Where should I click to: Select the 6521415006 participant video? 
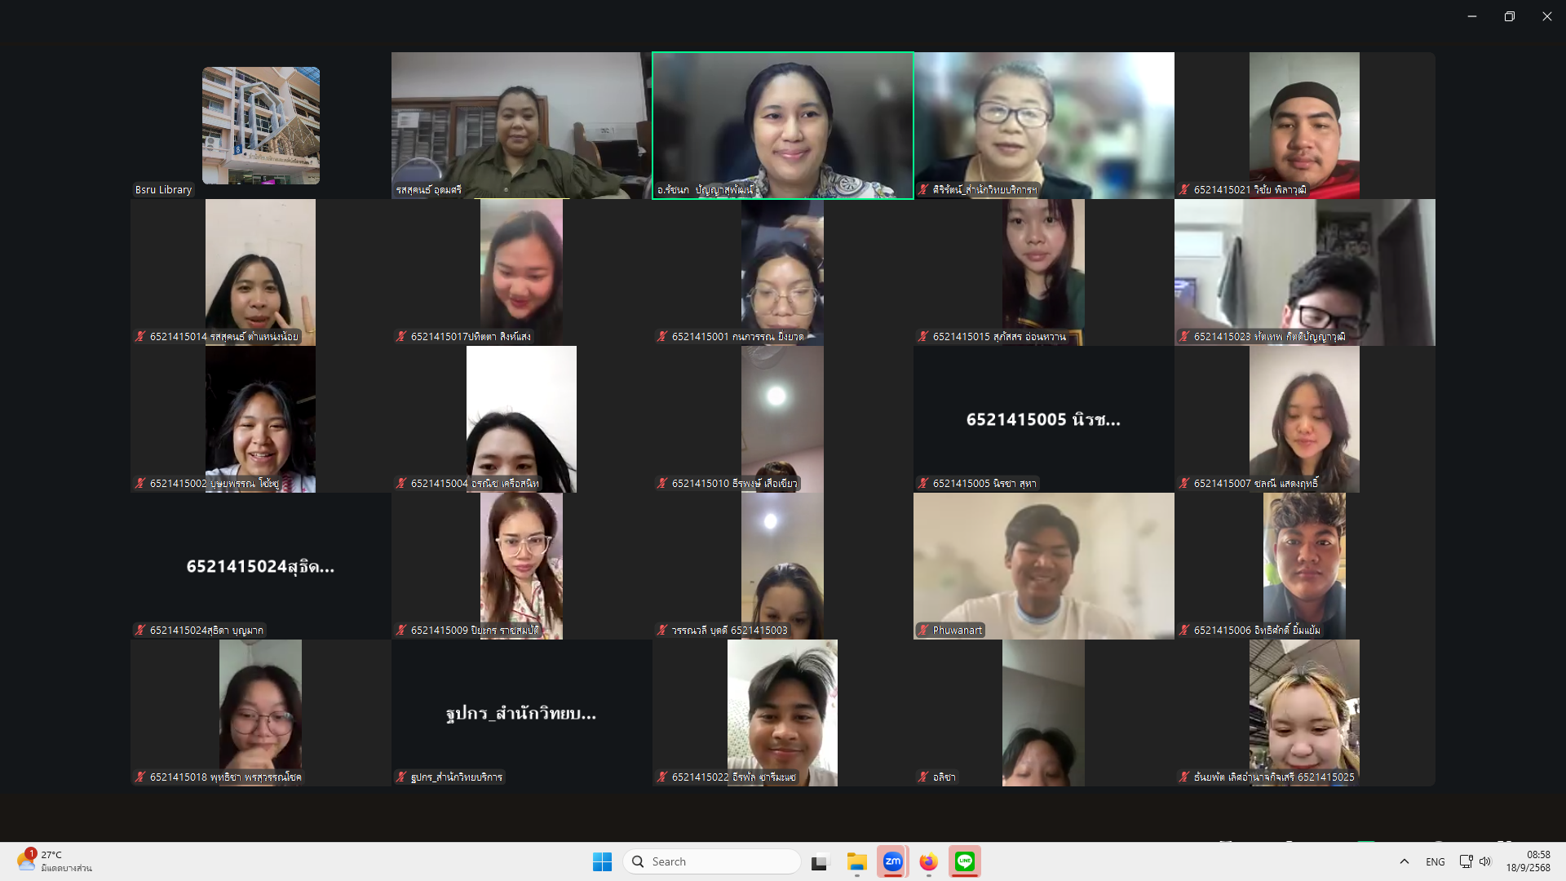[1305, 566]
